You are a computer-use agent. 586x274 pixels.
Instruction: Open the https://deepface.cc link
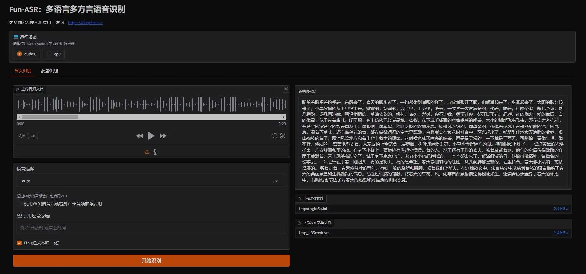coord(85,23)
